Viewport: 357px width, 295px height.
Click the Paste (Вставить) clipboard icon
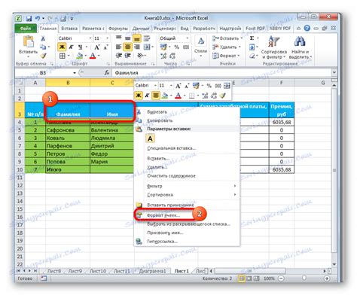click(x=29, y=41)
